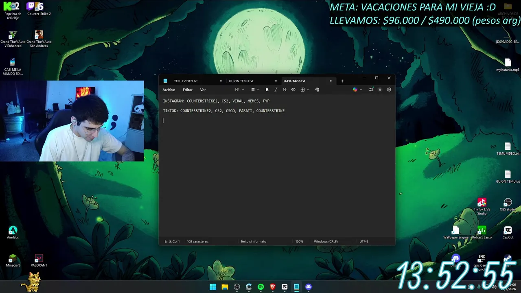Select the CapCut desktop shortcut
521x293 pixels.
click(508, 233)
